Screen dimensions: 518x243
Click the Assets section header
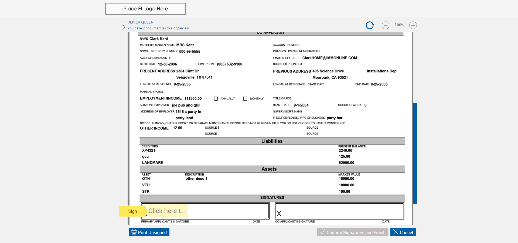[x=269, y=169]
